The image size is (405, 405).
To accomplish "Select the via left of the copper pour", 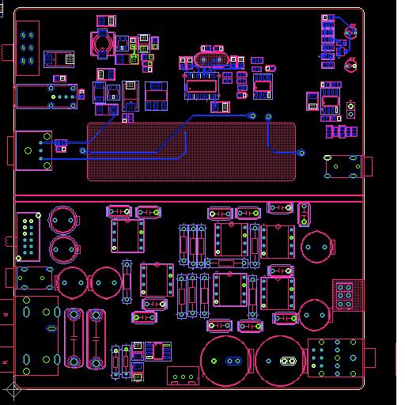I will click(x=83, y=151).
